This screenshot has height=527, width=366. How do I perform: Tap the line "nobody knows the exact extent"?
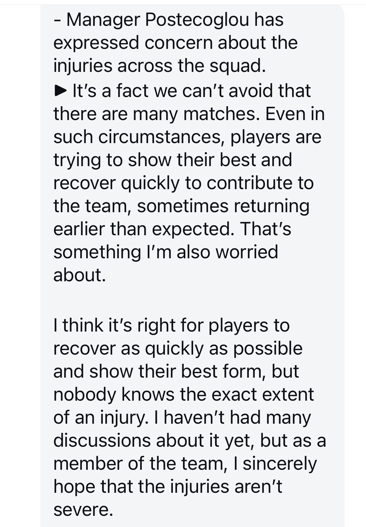pos(184,394)
